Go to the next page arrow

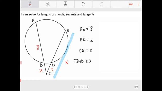[x=88, y=87]
